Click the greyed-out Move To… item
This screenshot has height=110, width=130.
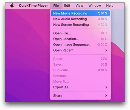[x=80, y=81]
